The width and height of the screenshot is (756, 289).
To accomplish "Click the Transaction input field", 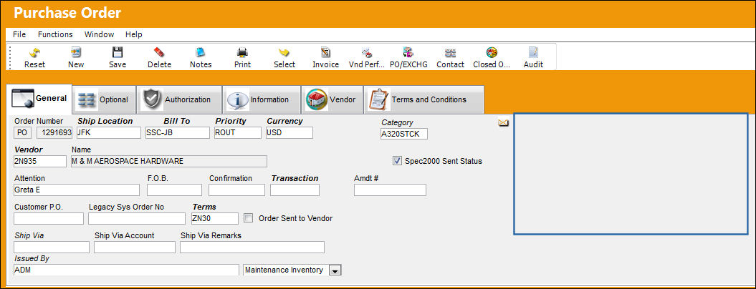I will click(x=295, y=190).
